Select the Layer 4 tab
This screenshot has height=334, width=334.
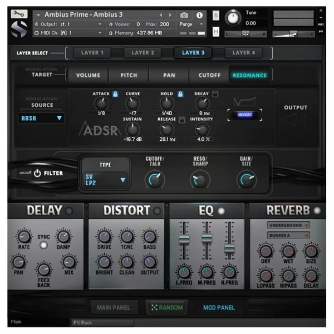pyautogui.click(x=243, y=53)
